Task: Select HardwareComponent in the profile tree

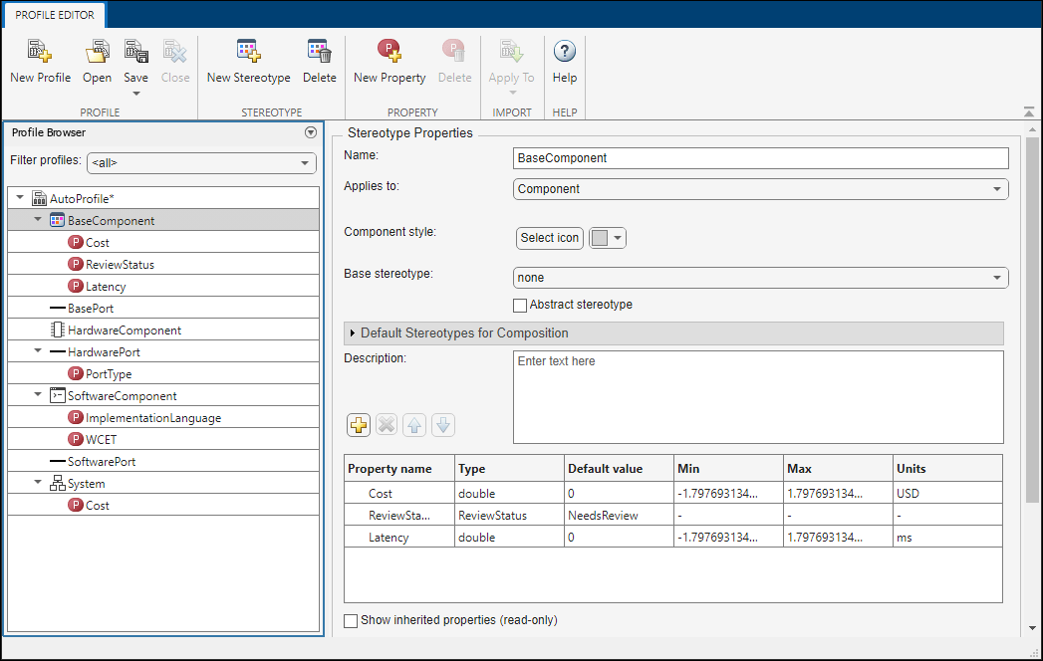Action: (124, 330)
